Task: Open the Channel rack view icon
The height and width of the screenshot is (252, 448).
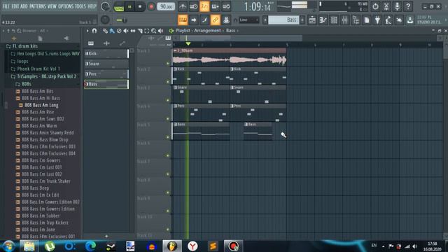Action: (334, 20)
